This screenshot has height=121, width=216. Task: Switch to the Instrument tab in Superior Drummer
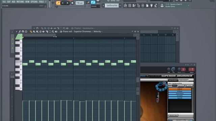pyautogui.click(x=173, y=80)
